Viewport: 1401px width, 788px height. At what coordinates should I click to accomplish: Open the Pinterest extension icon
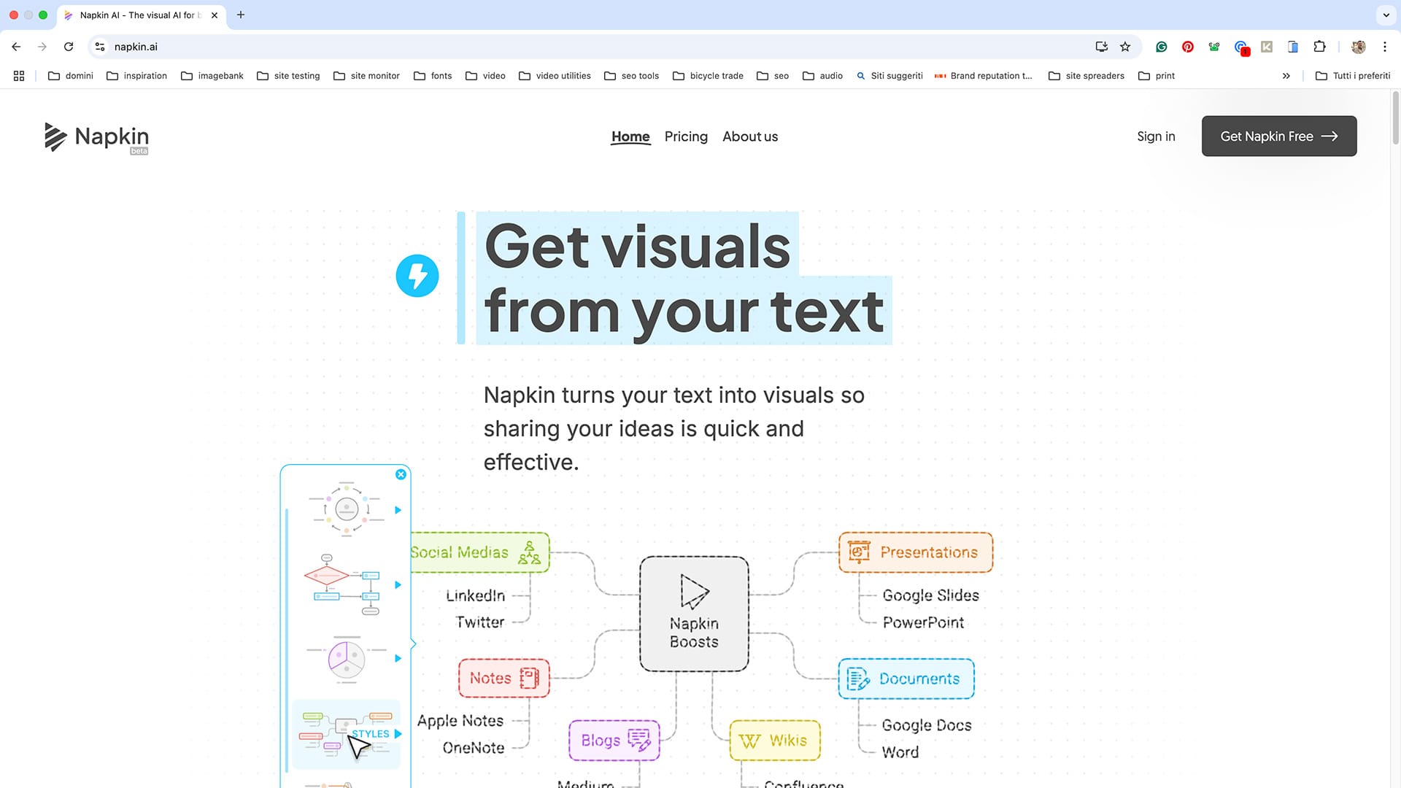coord(1187,46)
